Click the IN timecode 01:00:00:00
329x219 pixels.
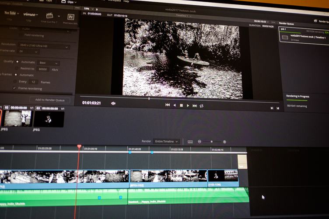(x=94, y=14)
